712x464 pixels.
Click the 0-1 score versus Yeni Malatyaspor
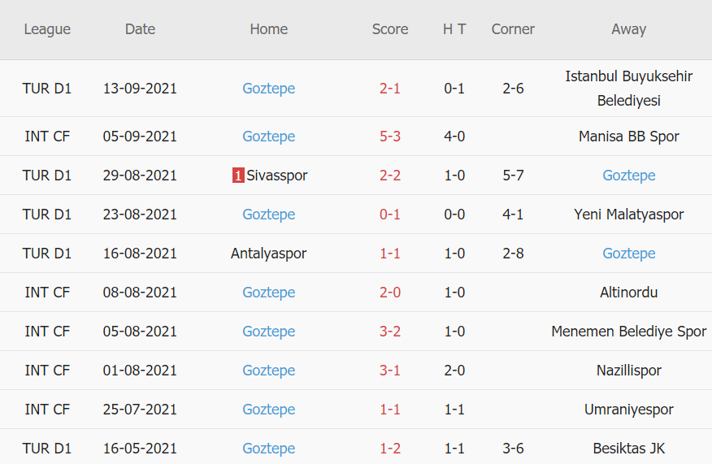pos(390,215)
